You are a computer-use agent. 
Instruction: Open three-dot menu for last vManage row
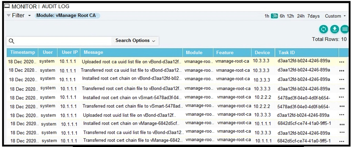click(x=342, y=142)
